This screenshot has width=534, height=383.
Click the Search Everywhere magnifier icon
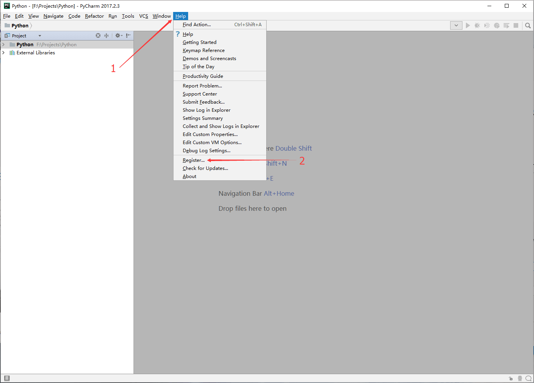[x=528, y=25]
